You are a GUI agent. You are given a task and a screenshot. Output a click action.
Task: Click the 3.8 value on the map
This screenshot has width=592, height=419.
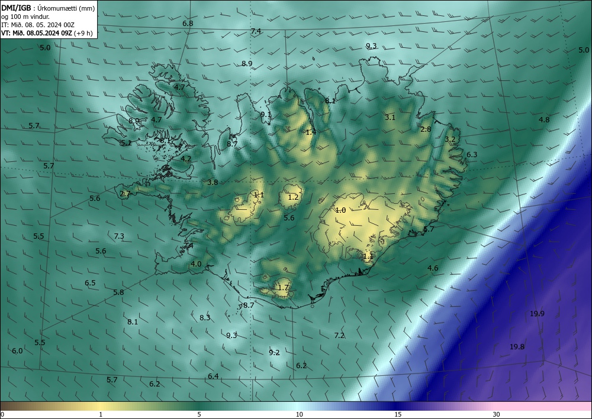tap(213, 183)
